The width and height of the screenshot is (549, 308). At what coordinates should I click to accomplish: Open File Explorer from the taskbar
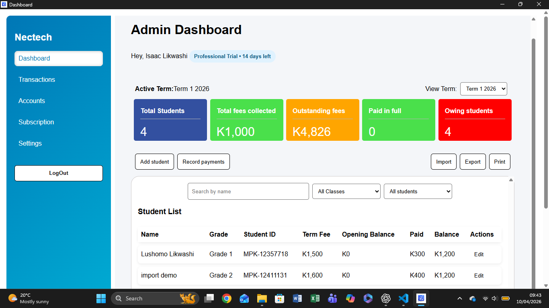[x=262, y=298]
